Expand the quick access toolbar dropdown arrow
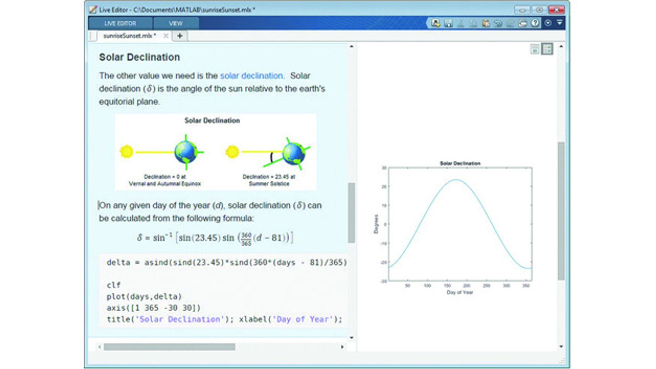The height and width of the screenshot is (369, 656). [560, 23]
